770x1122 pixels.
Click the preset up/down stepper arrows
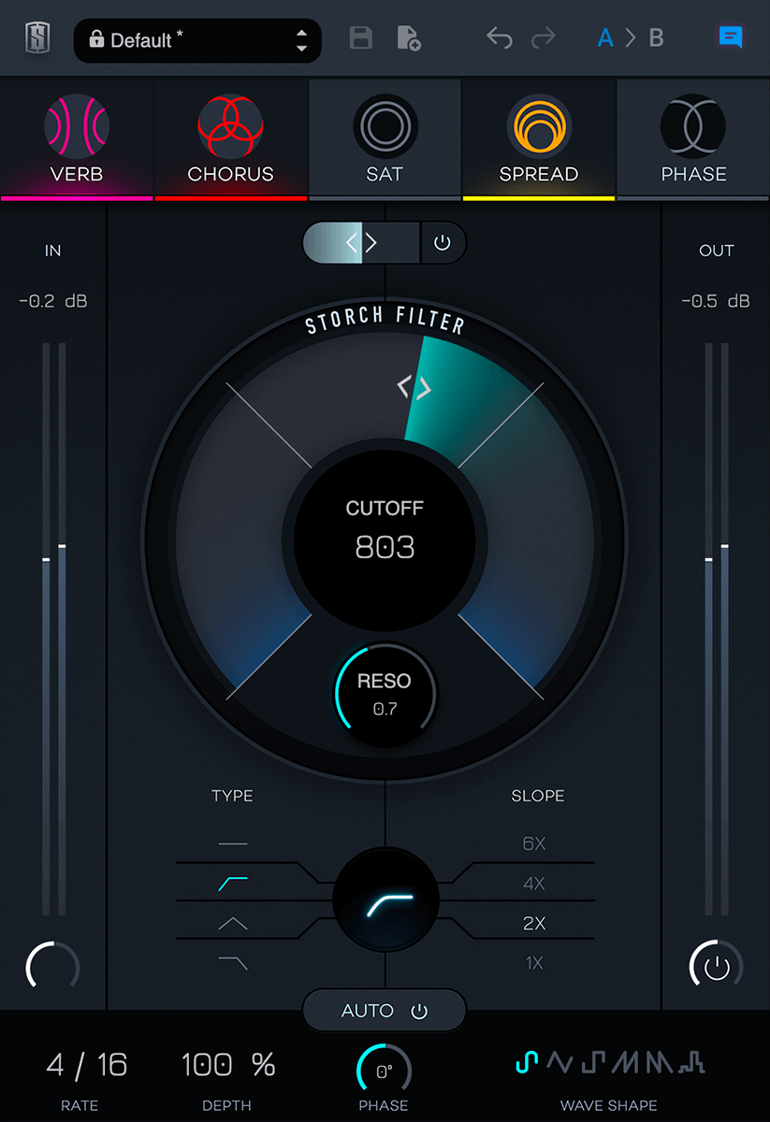tap(301, 40)
